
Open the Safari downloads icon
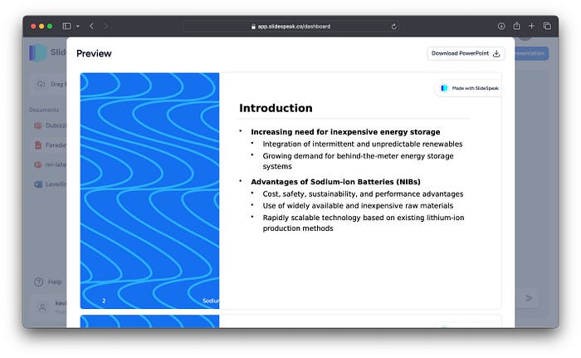(x=501, y=26)
